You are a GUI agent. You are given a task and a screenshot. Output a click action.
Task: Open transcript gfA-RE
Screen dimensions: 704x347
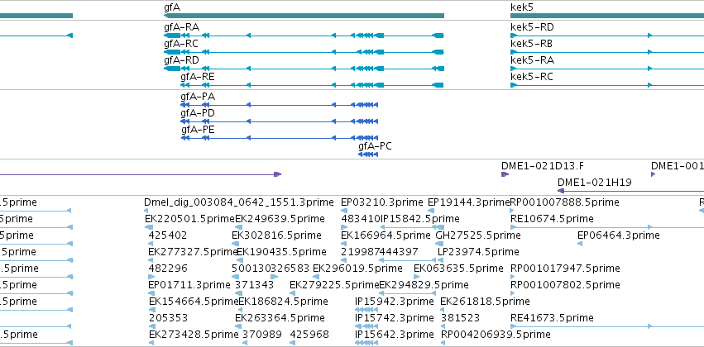(x=198, y=77)
